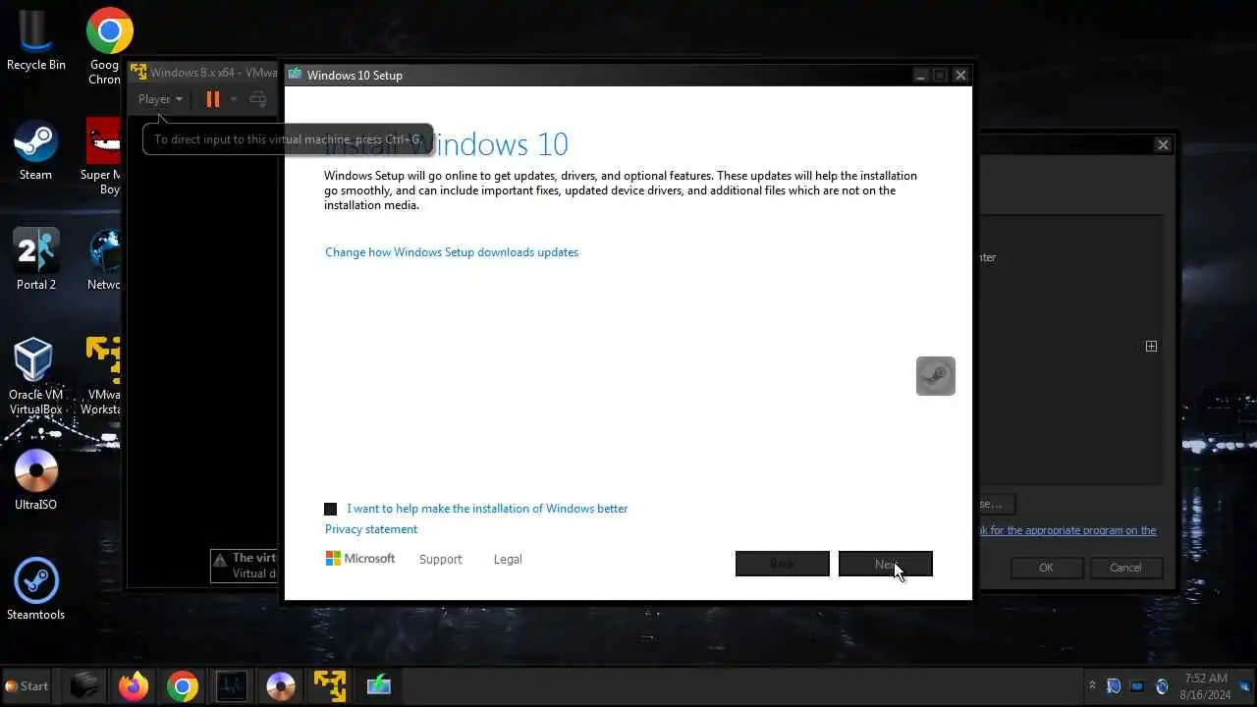Open the VMware Workstation desktop shortcut
Image resolution: width=1257 pixels, height=707 pixels.
point(102,376)
